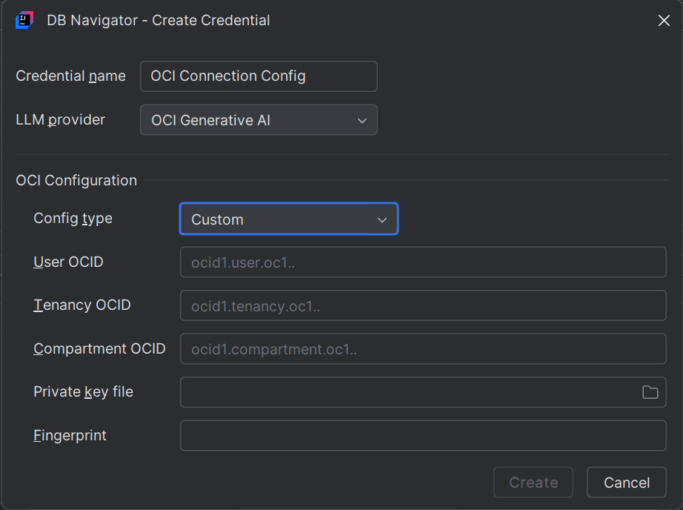This screenshot has width=683, height=510.
Task: Cancel the credential creation
Action: [x=627, y=482]
